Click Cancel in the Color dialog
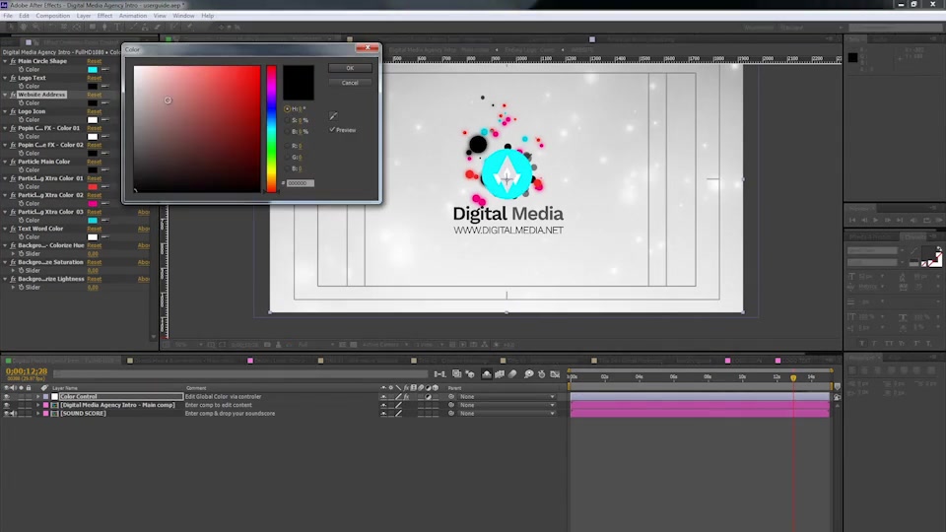This screenshot has height=532, width=946. [350, 83]
